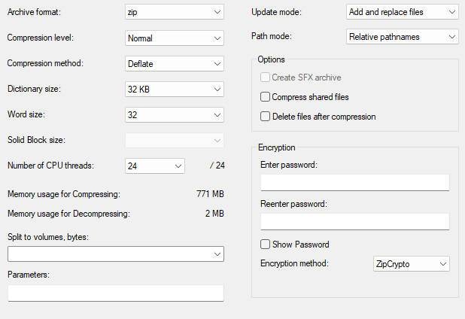Open the Split to volumes combo box
Viewport: 465px width, 319px height.
tap(116, 254)
